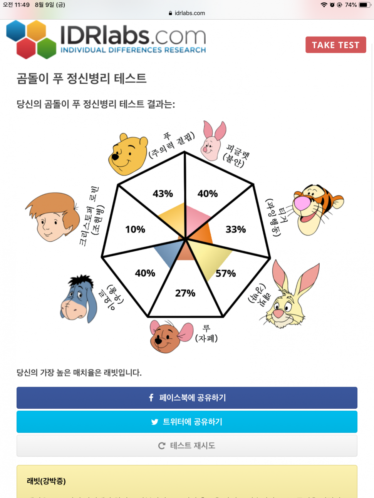Tap the retry test button
The image size is (374, 498).
point(187,446)
